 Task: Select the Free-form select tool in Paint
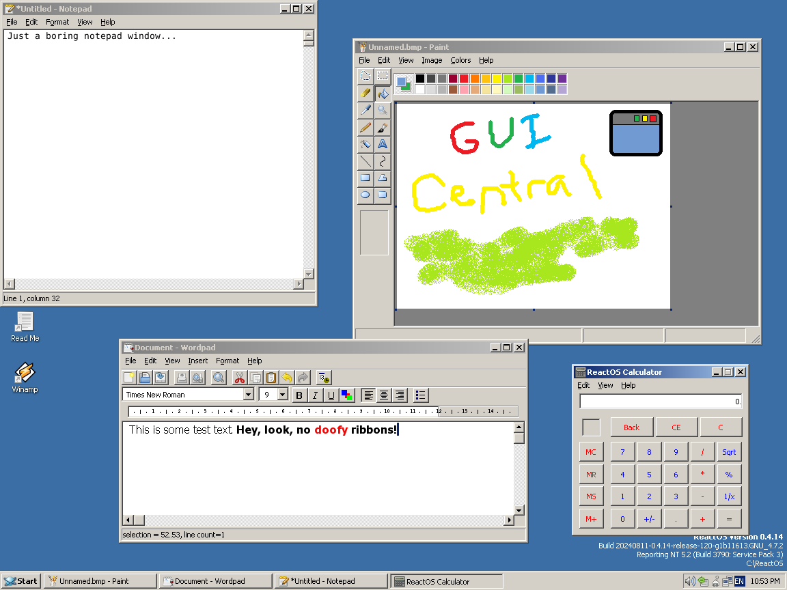point(365,76)
